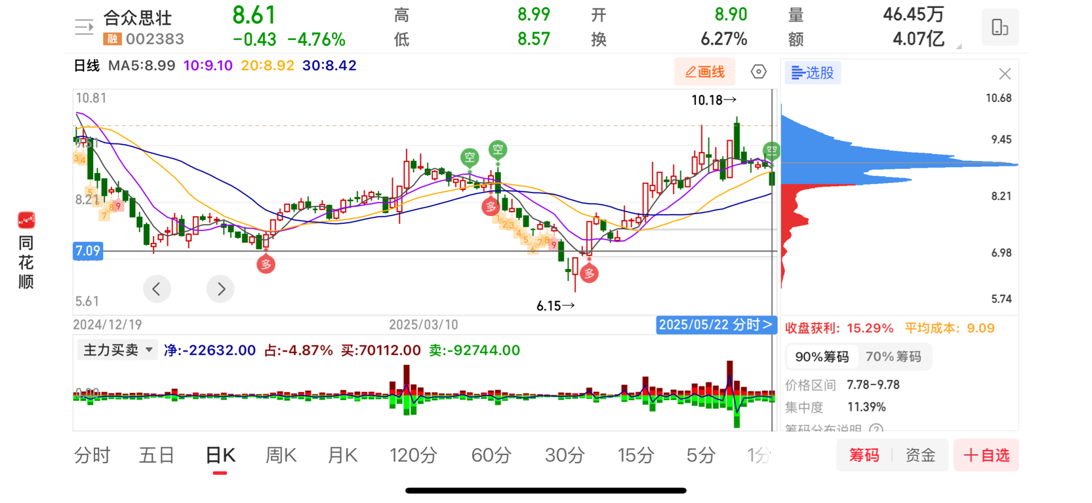
Task: Expand the 主力买卖 indicator dropdown
Action: point(117,350)
